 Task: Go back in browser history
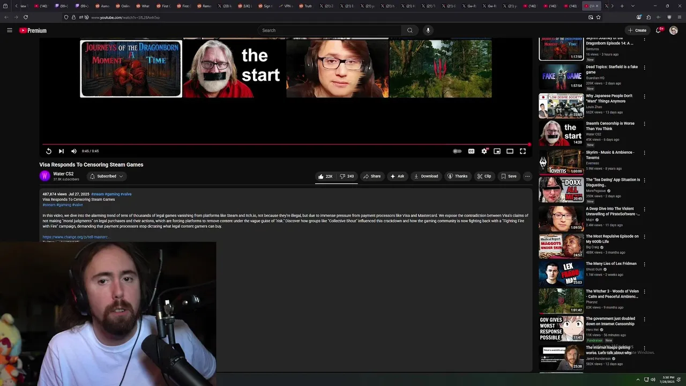click(6, 17)
